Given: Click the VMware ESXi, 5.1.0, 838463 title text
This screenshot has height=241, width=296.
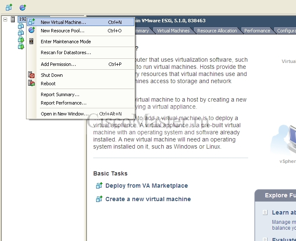Looking at the screenshot, I should 173,21.
